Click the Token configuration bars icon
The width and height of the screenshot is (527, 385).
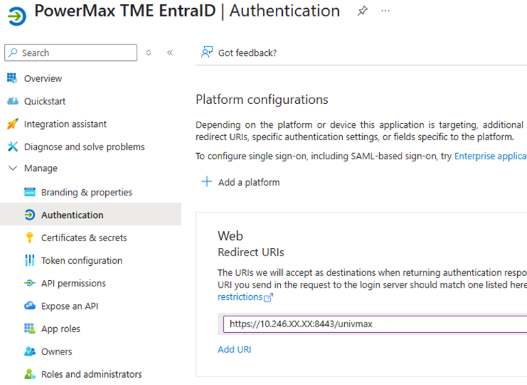click(x=30, y=260)
